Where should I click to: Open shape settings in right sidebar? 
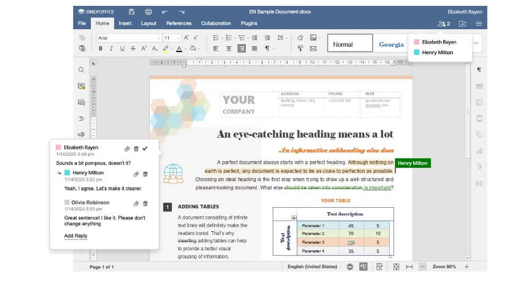point(479,134)
